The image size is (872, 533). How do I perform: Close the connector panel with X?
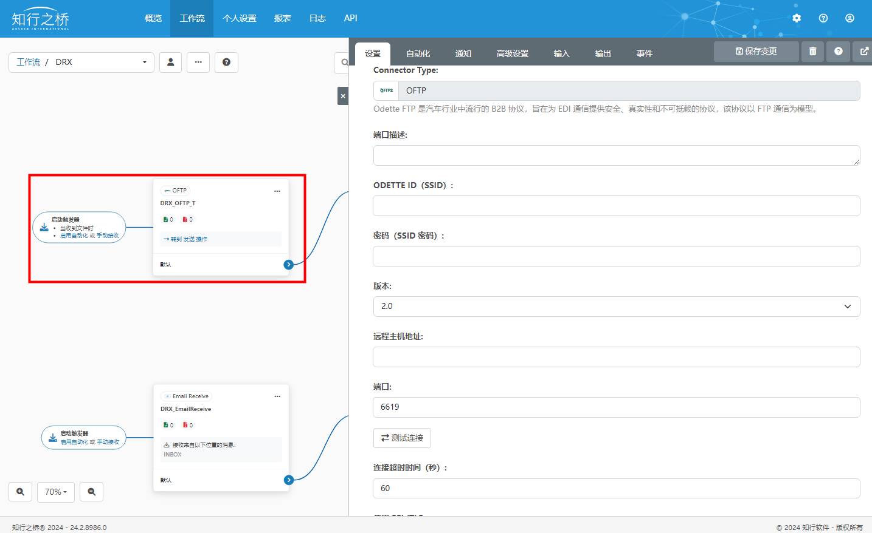pos(343,96)
